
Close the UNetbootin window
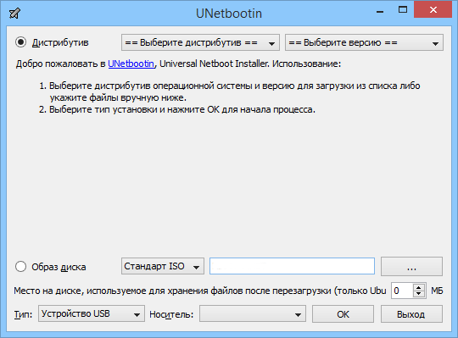tap(433, 10)
